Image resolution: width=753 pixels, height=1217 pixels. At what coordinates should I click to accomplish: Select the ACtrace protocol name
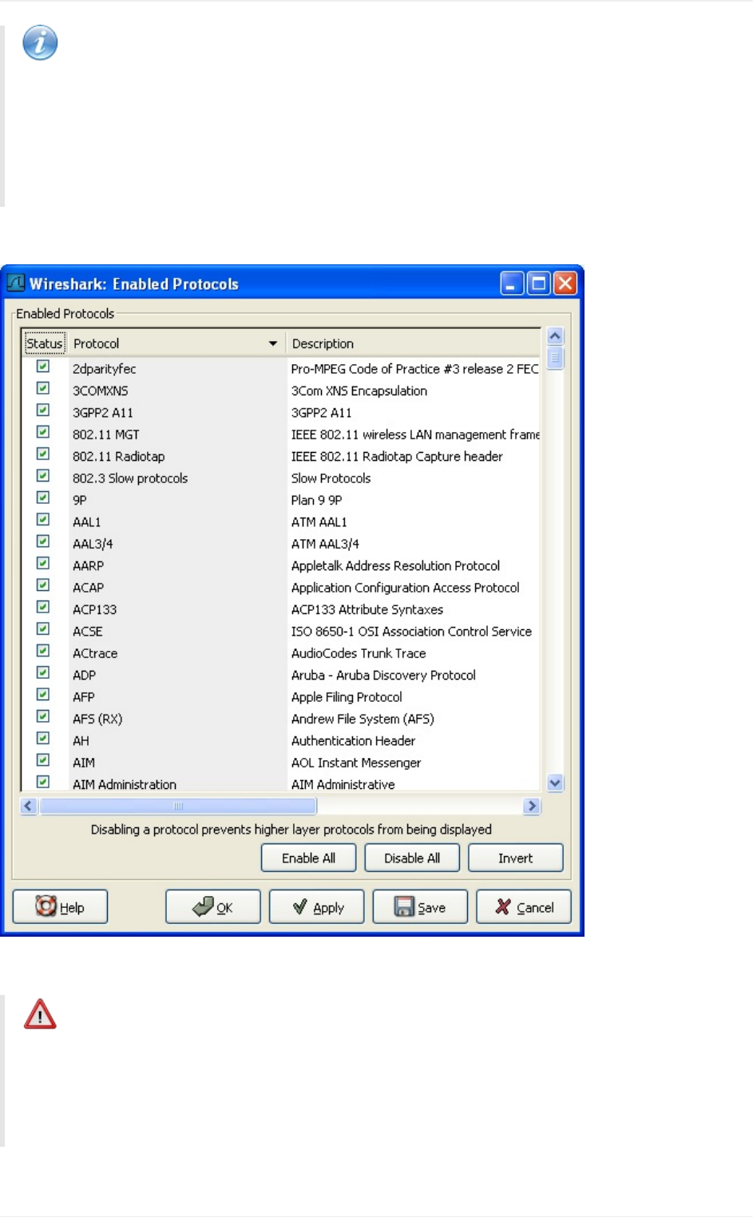pyautogui.click(x=95, y=653)
